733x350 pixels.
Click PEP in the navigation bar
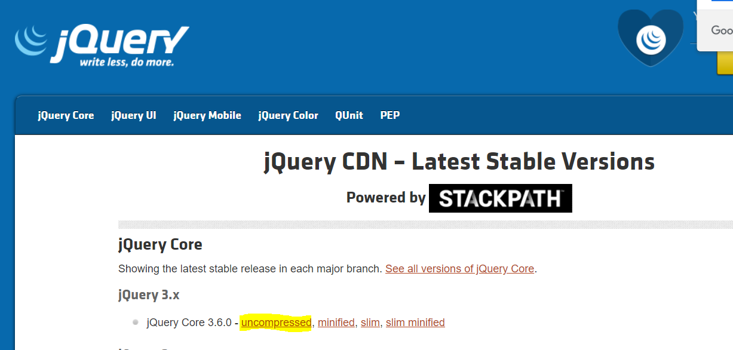pyautogui.click(x=390, y=115)
